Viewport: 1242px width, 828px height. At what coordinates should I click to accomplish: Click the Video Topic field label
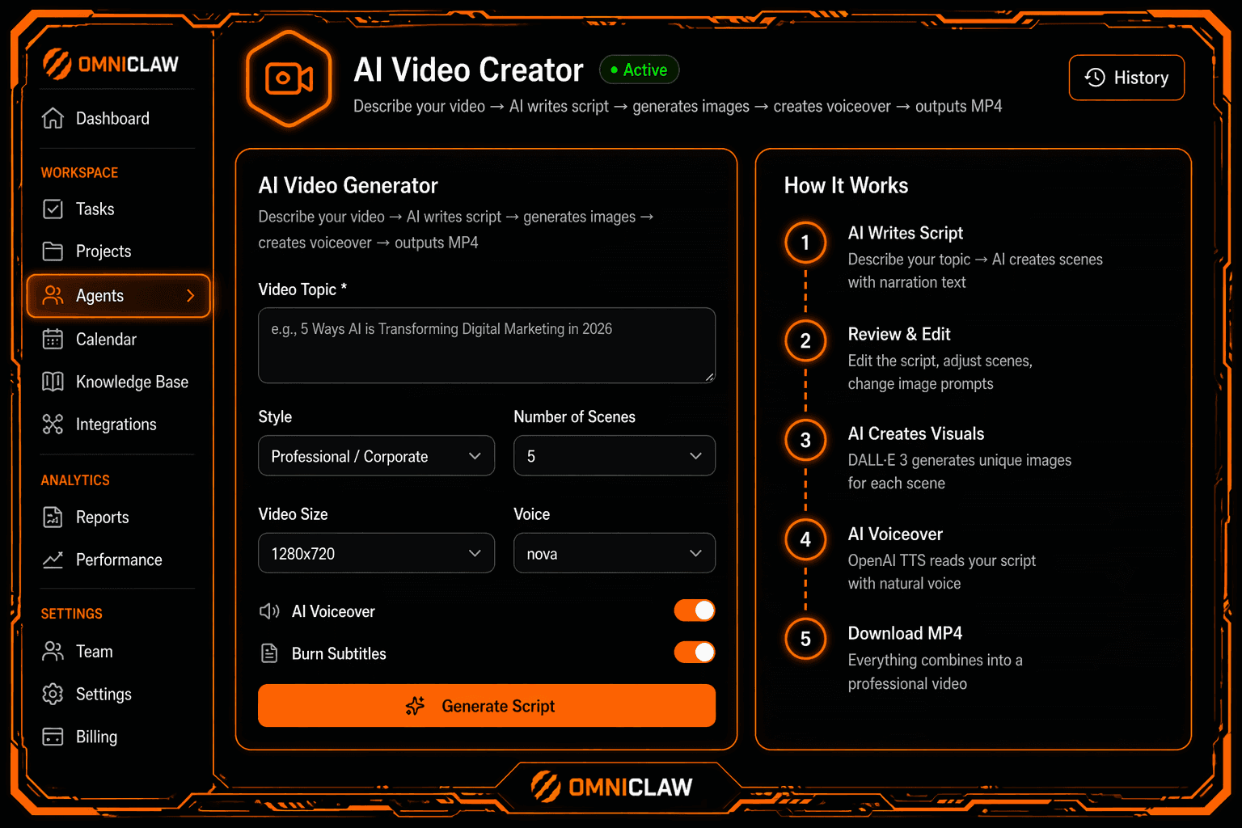(302, 289)
